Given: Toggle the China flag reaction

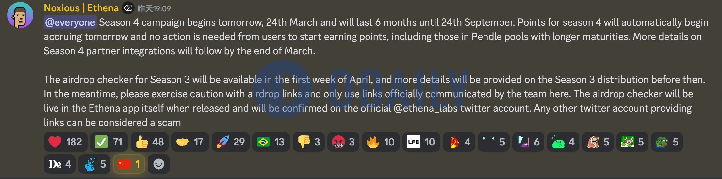Looking at the screenshot, I should (129, 164).
